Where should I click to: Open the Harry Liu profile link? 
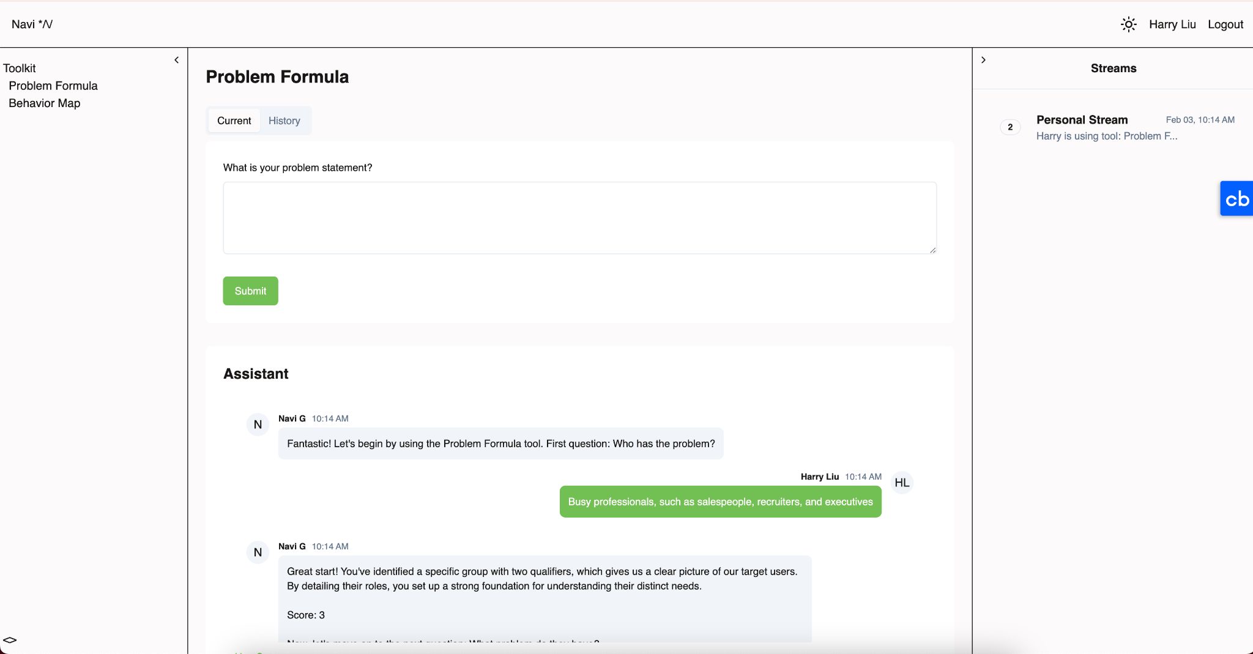(x=1172, y=24)
